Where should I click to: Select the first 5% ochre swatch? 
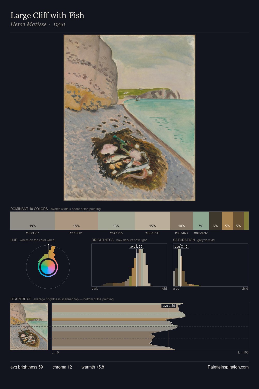pos(227,221)
